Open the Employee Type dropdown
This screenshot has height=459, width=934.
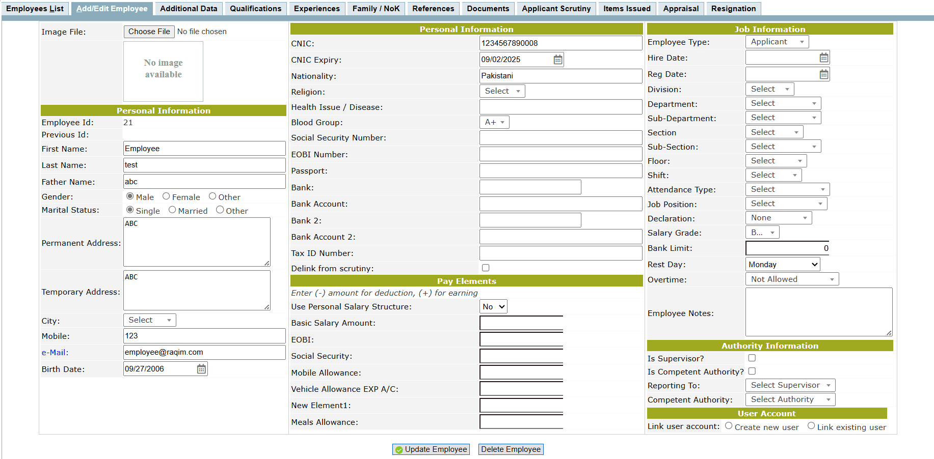pyautogui.click(x=777, y=42)
